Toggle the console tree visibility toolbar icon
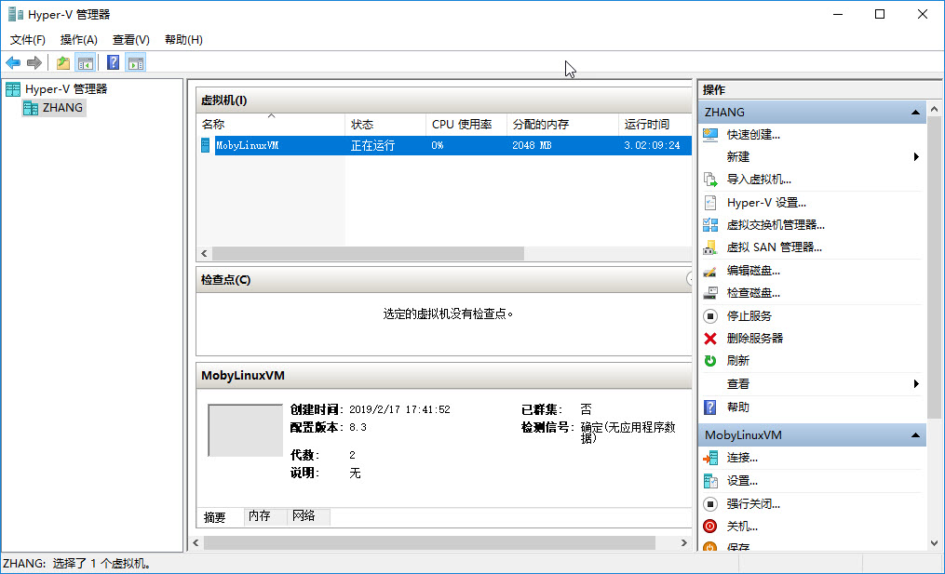The width and height of the screenshot is (945, 574). [x=85, y=62]
